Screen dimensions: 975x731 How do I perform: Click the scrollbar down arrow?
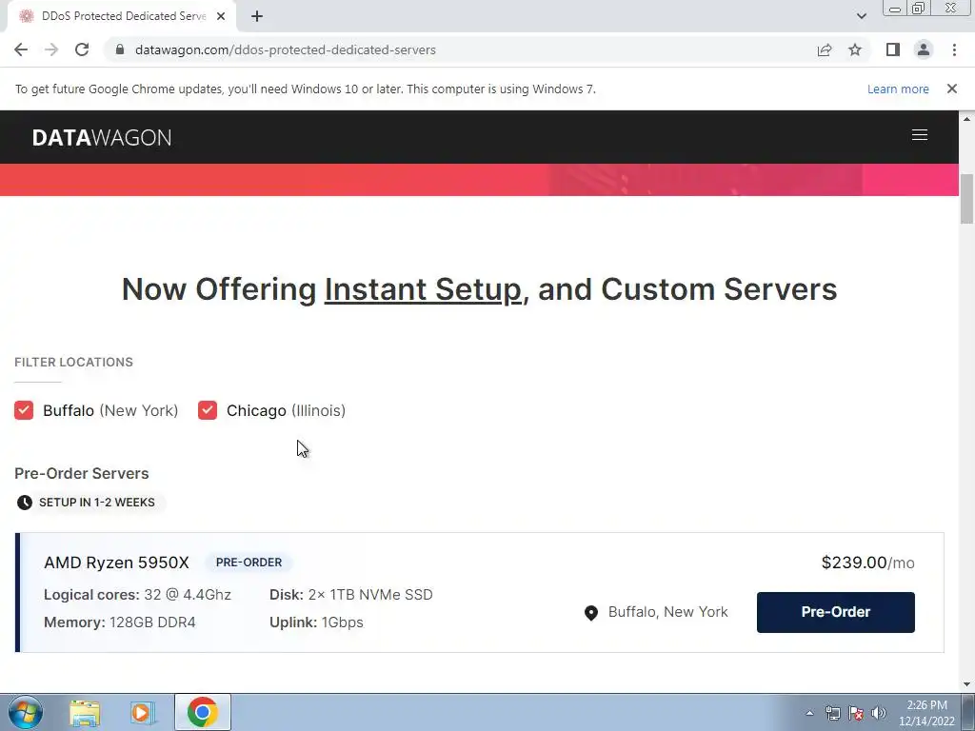(x=966, y=684)
